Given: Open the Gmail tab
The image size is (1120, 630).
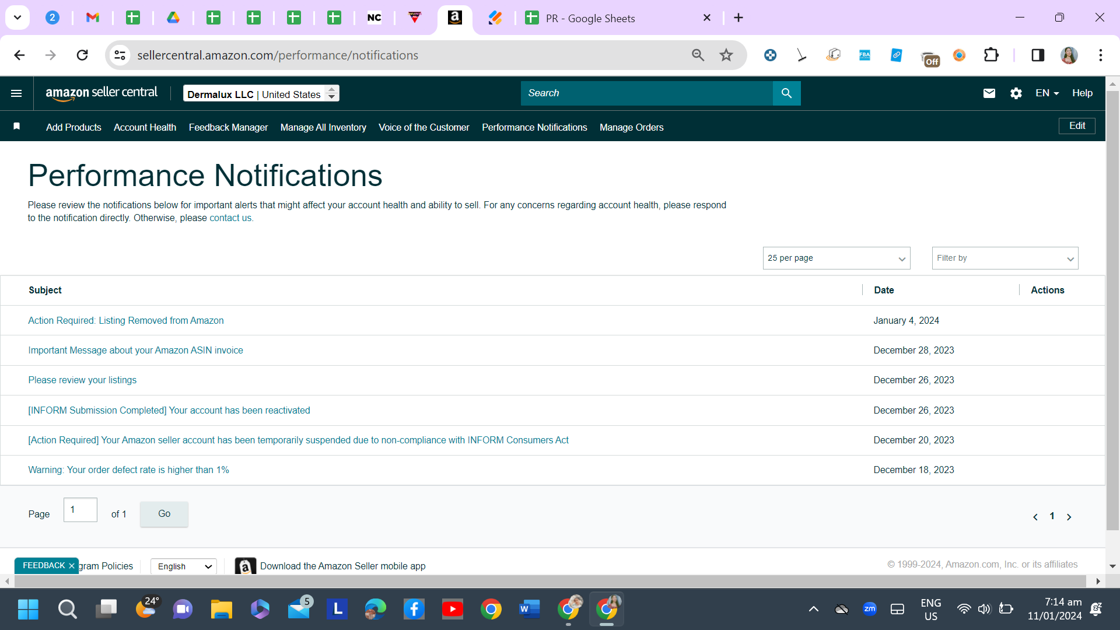Looking at the screenshot, I should pos(92,17).
